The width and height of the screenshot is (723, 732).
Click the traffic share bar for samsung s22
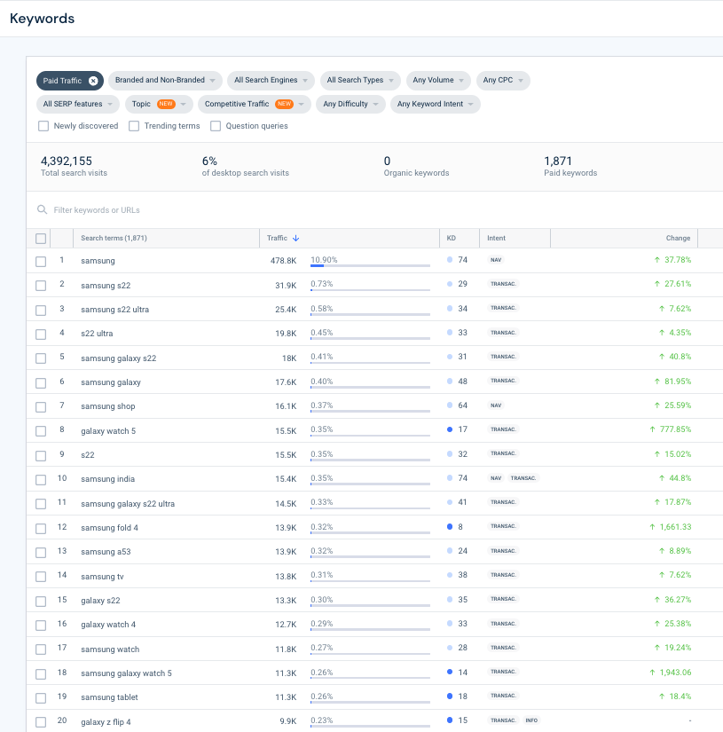[370, 290]
